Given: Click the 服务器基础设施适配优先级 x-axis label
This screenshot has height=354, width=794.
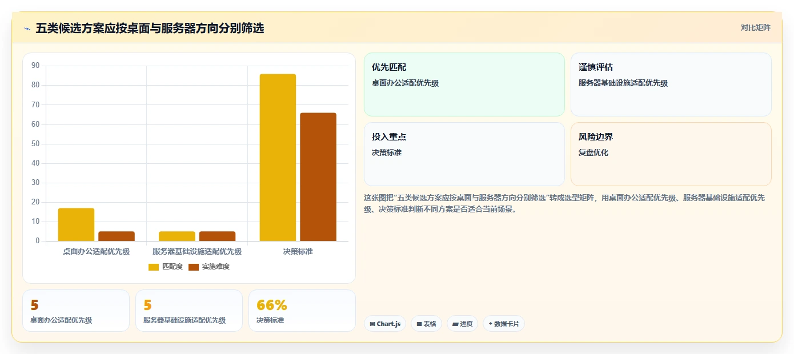Looking at the screenshot, I should coord(197,251).
